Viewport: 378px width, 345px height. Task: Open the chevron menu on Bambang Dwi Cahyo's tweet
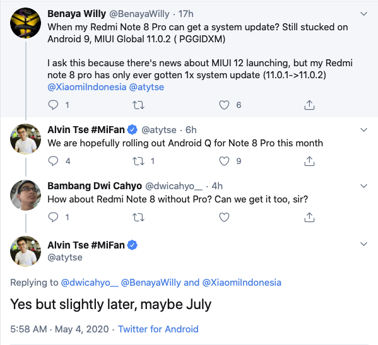pos(363,186)
